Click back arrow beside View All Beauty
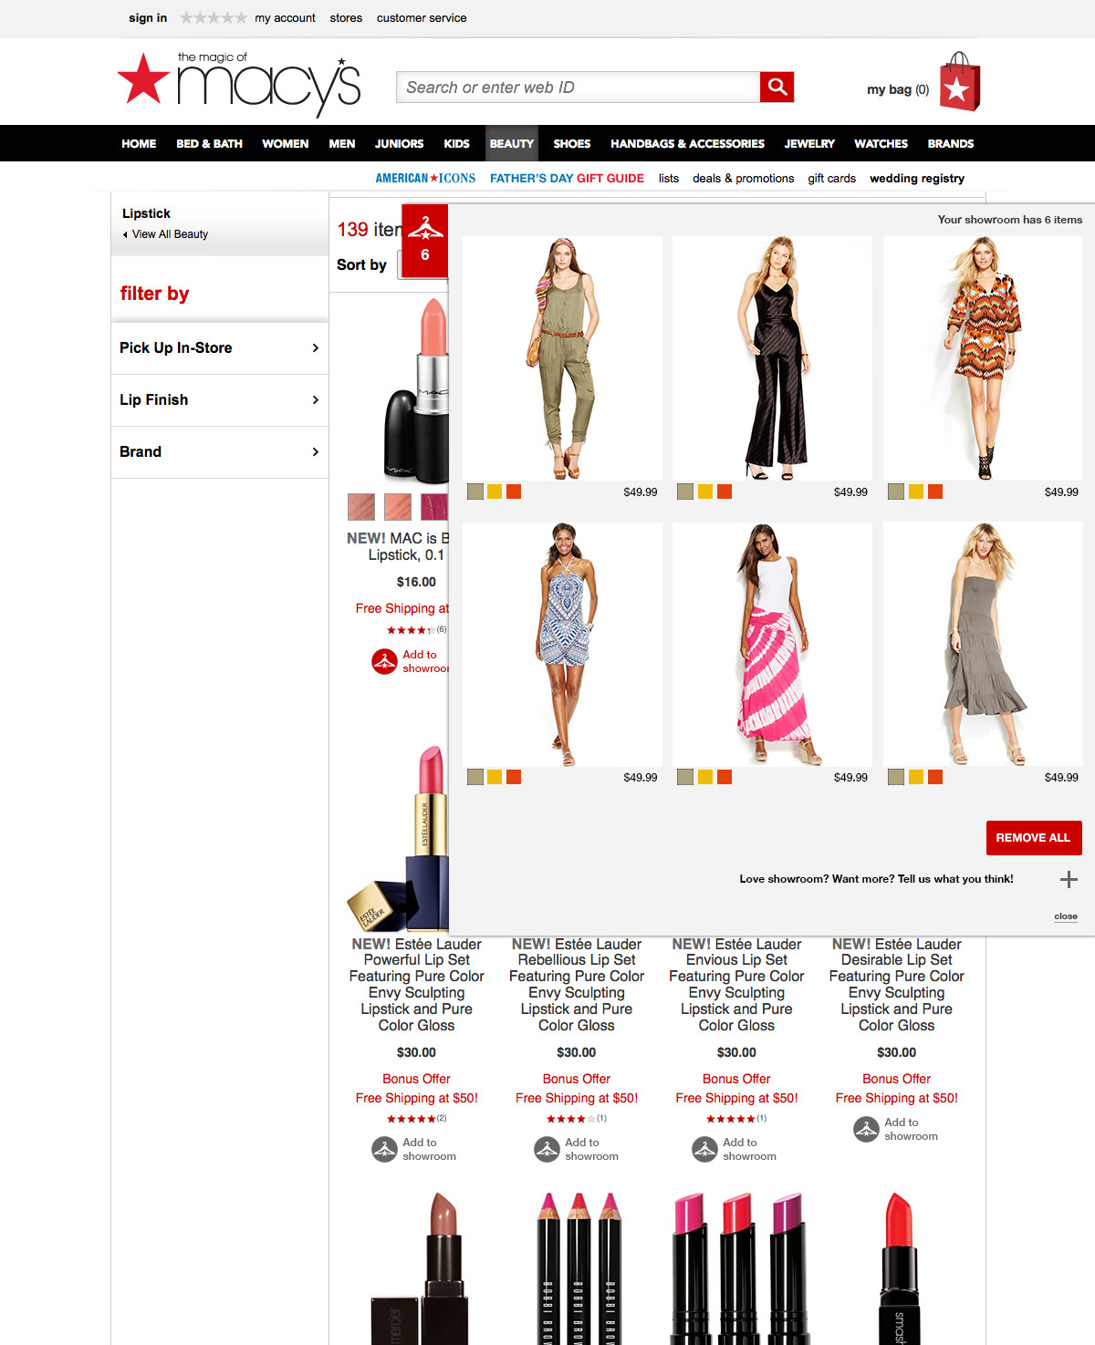 (x=125, y=234)
